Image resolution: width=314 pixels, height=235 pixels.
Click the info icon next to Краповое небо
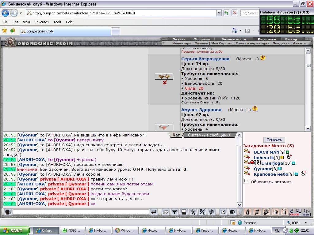point(297,174)
